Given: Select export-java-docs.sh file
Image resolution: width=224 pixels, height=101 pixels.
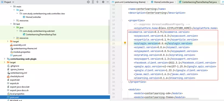Looking at the screenshot, I should 19,90.
